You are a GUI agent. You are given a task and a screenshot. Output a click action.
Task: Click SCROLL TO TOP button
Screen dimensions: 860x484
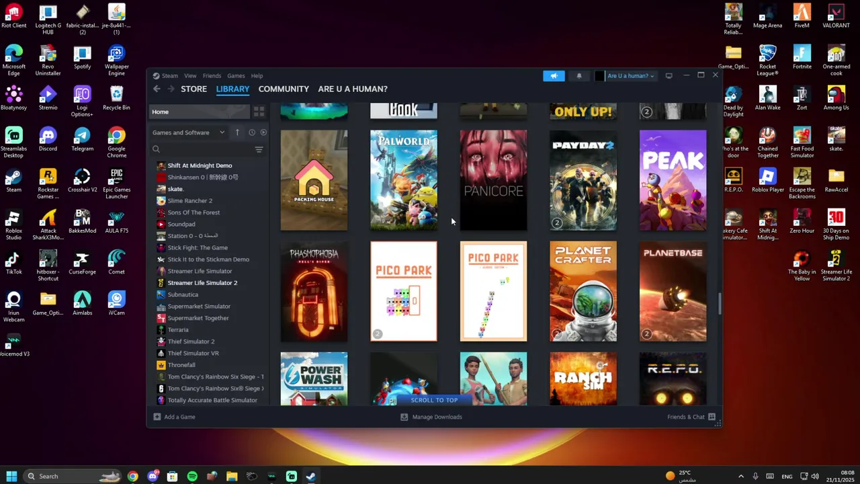coord(434,400)
